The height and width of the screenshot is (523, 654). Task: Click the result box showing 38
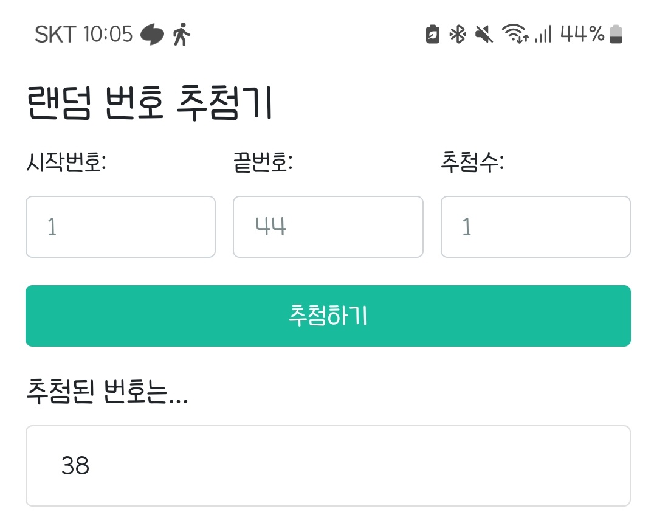click(328, 466)
